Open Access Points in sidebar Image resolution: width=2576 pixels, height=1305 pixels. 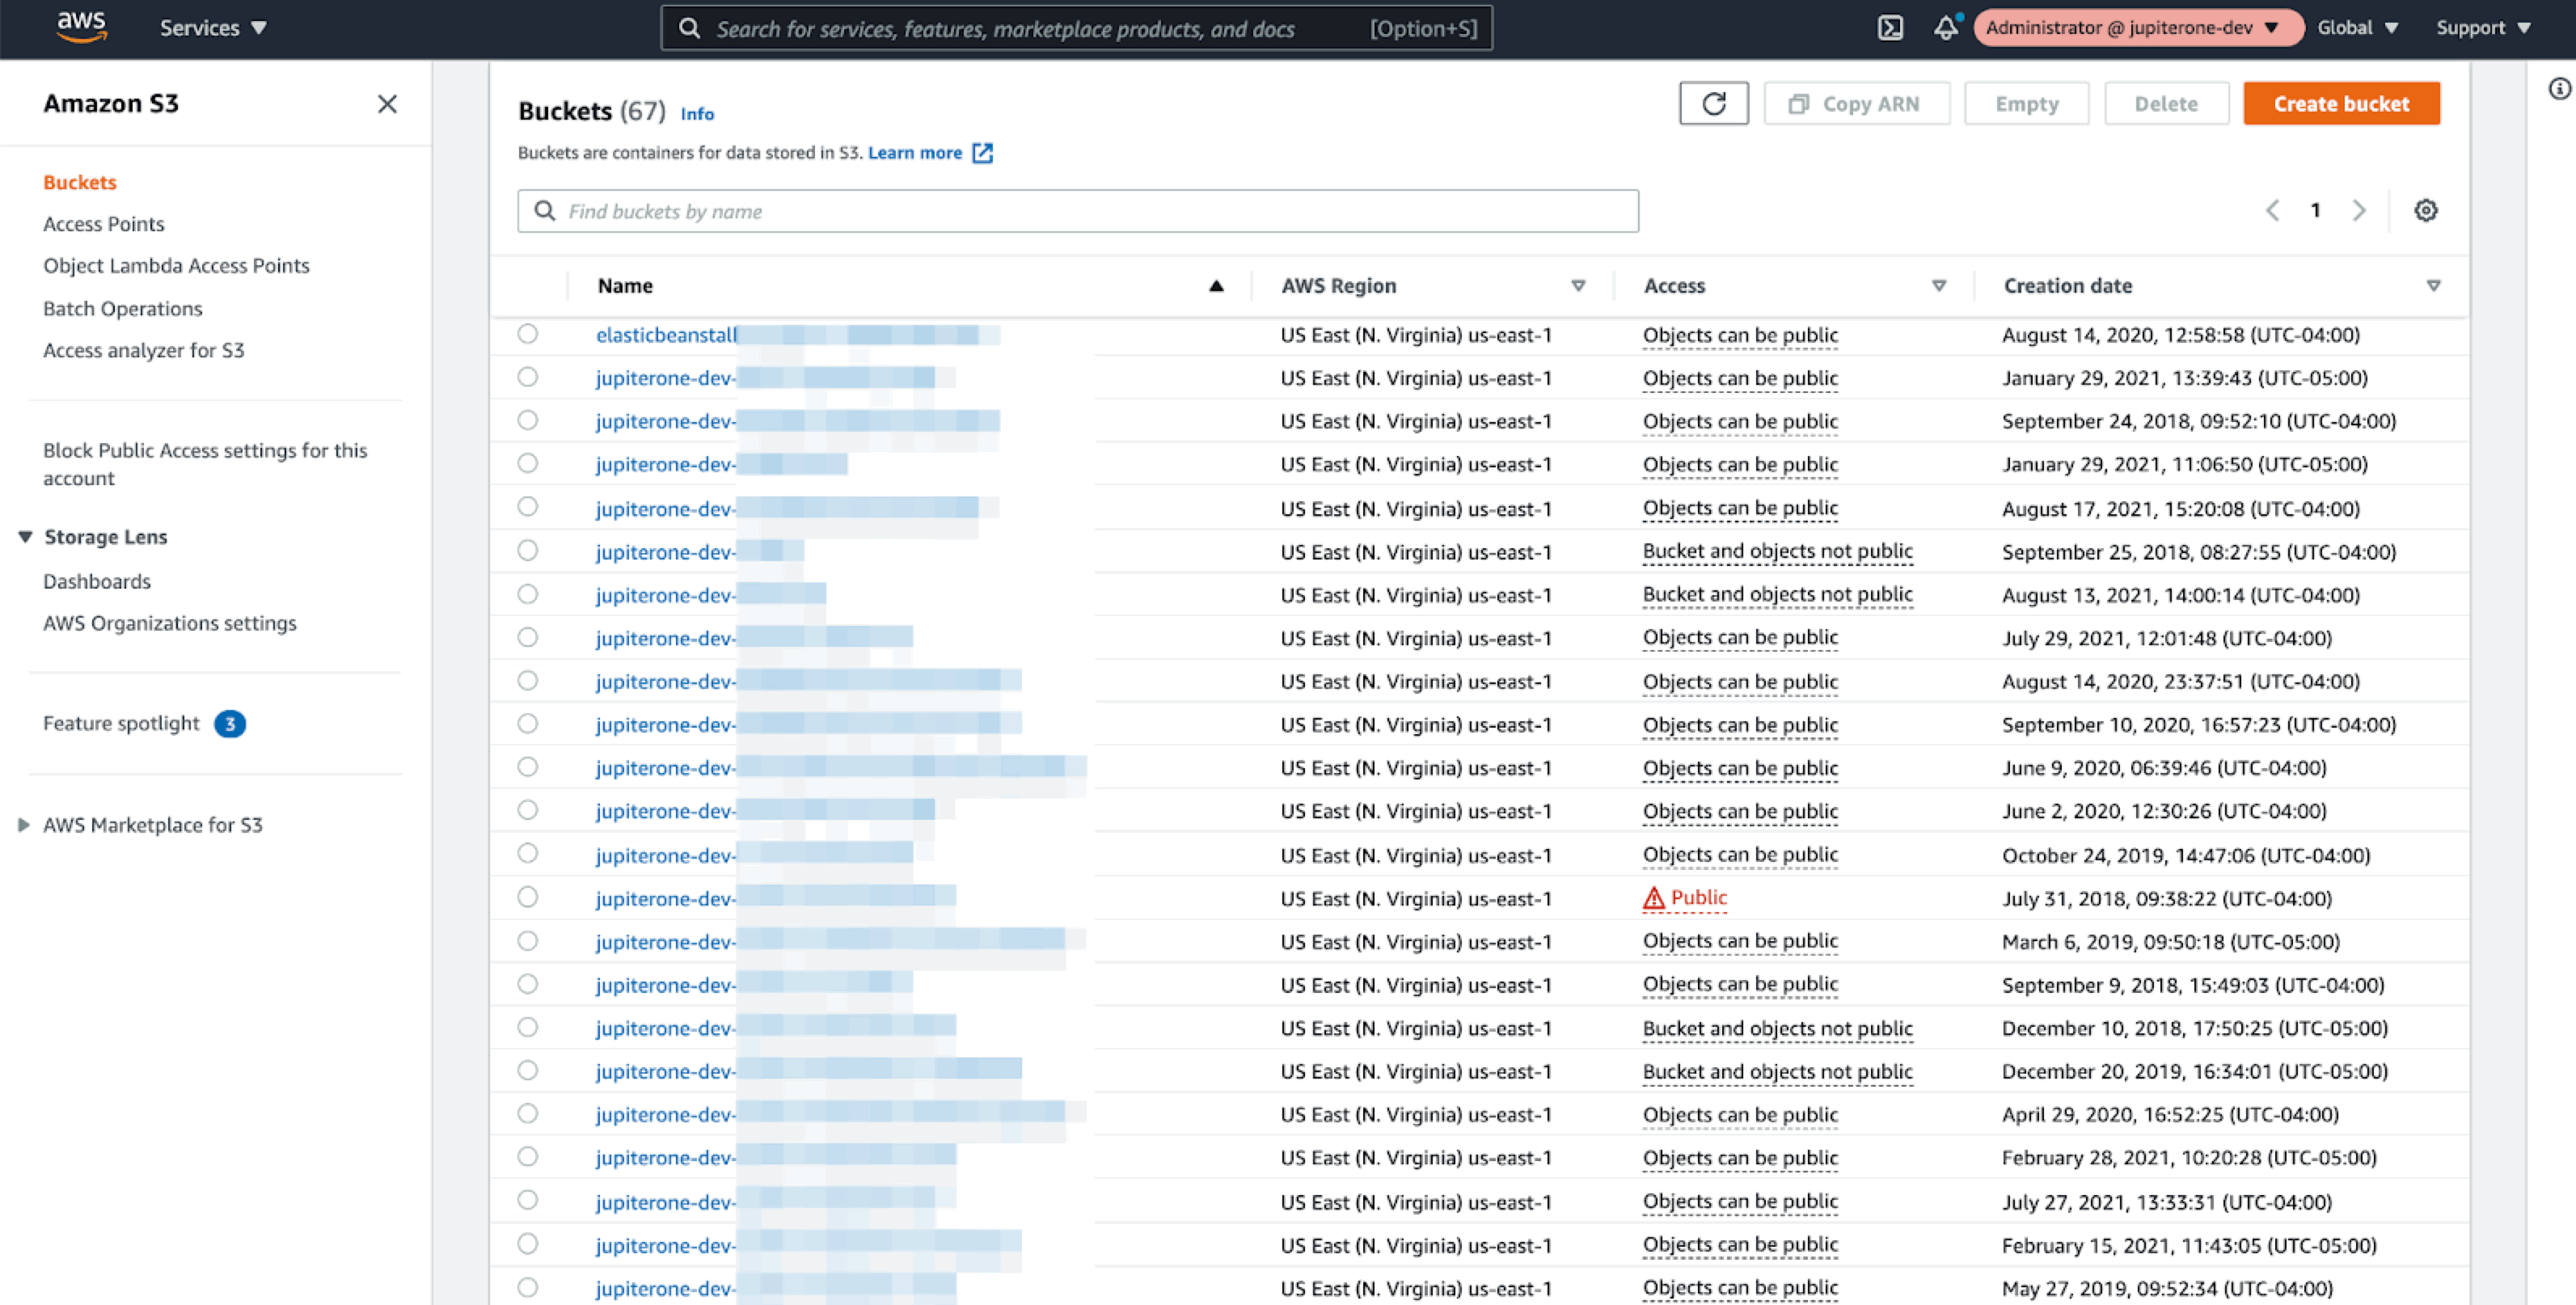(104, 224)
